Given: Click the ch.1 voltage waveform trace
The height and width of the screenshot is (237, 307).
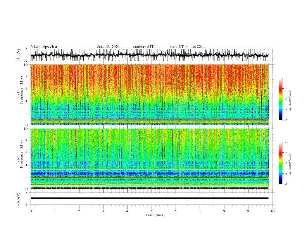Looking at the screenshot, I should click(x=149, y=55).
